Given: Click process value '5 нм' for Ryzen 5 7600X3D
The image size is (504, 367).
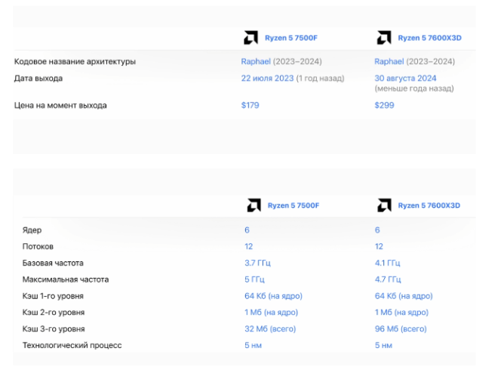Looking at the screenshot, I should (x=383, y=345).
